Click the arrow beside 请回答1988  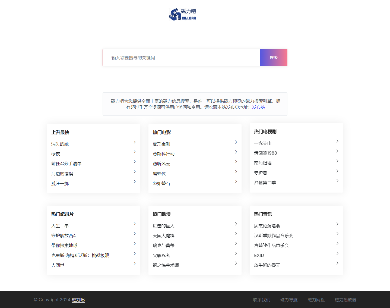337,151
